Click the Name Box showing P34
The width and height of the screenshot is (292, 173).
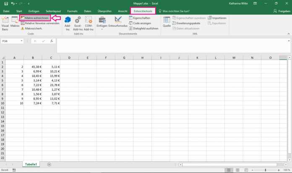click(x=13, y=41)
